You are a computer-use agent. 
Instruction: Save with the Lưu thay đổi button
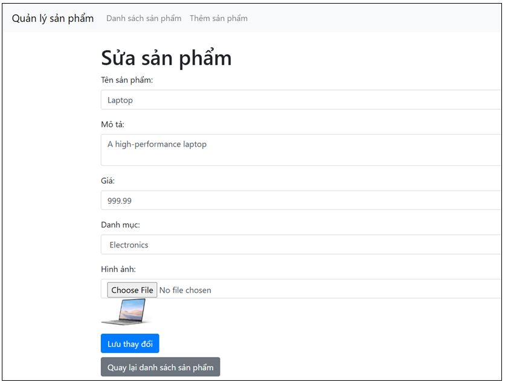(x=130, y=344)
